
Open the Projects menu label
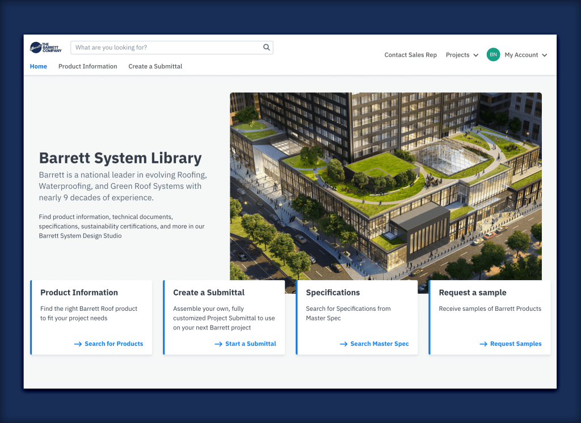(x=458, y=55)
